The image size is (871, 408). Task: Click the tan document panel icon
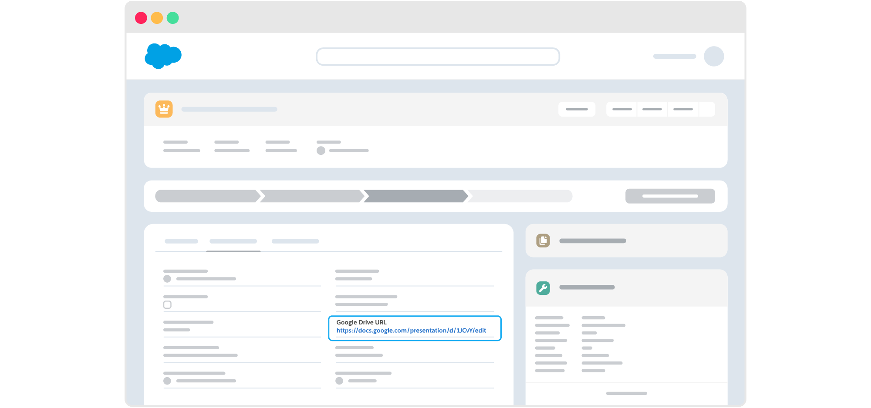coord(543,241)
